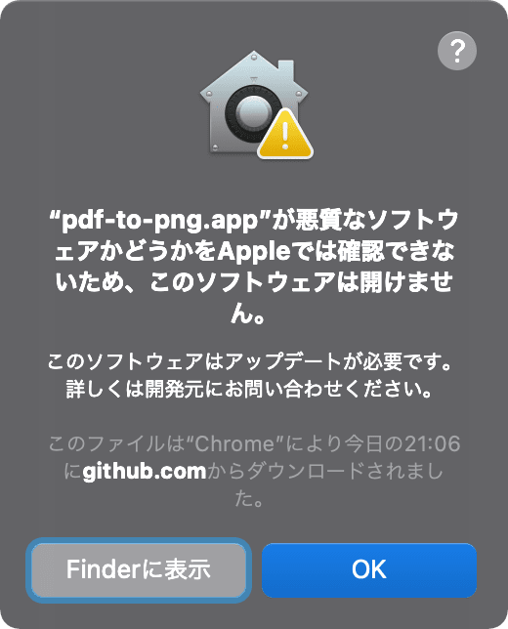Click the "pdf-to-png.app" name in the headline

point(159,220)
